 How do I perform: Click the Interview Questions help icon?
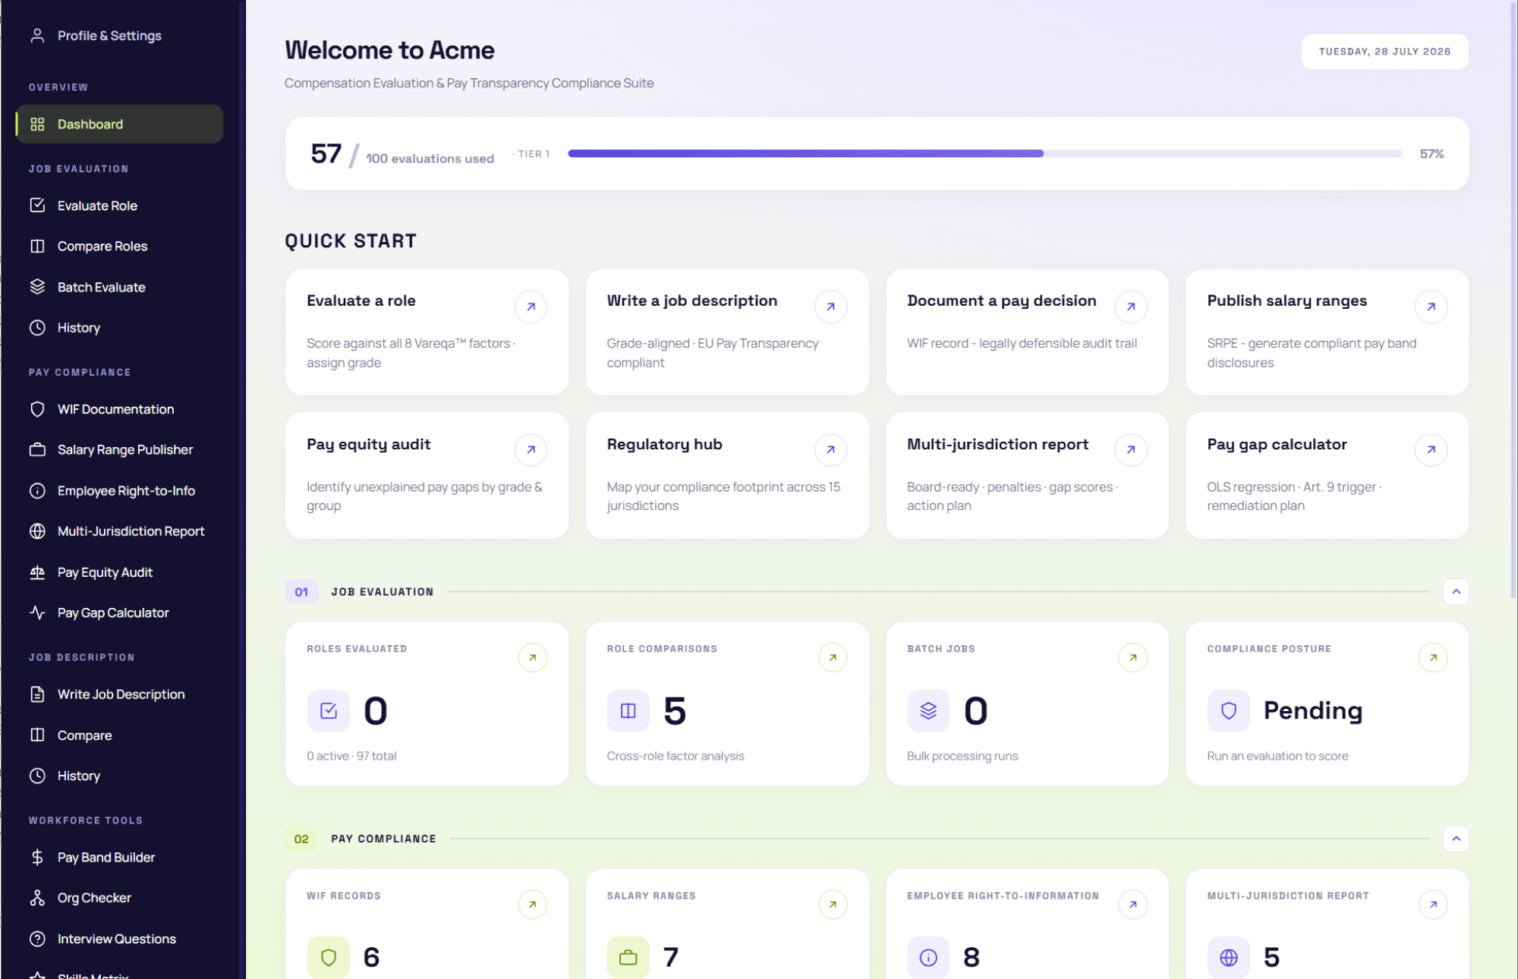click(x=37, y=939)
